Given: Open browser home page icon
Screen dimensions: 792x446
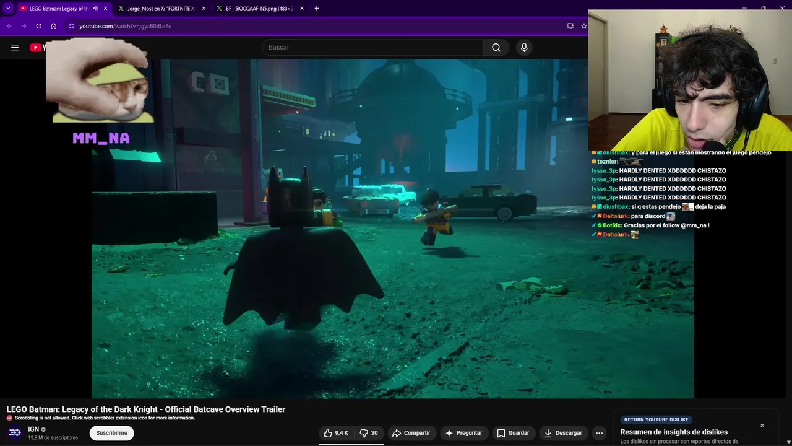Looking at the screenshot, I should [x=54, y=26].
